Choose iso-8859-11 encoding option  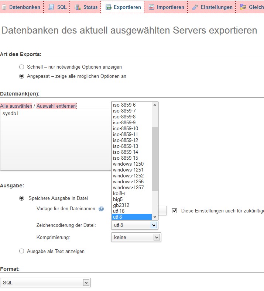click(x=132, y=135)
